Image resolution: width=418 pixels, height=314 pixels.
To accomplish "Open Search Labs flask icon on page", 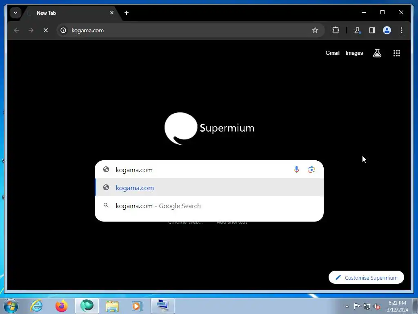I will (x=377, y=53).
